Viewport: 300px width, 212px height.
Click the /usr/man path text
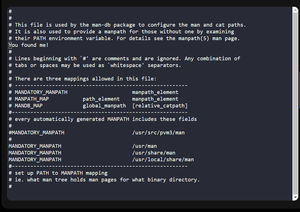pos(144,146)
